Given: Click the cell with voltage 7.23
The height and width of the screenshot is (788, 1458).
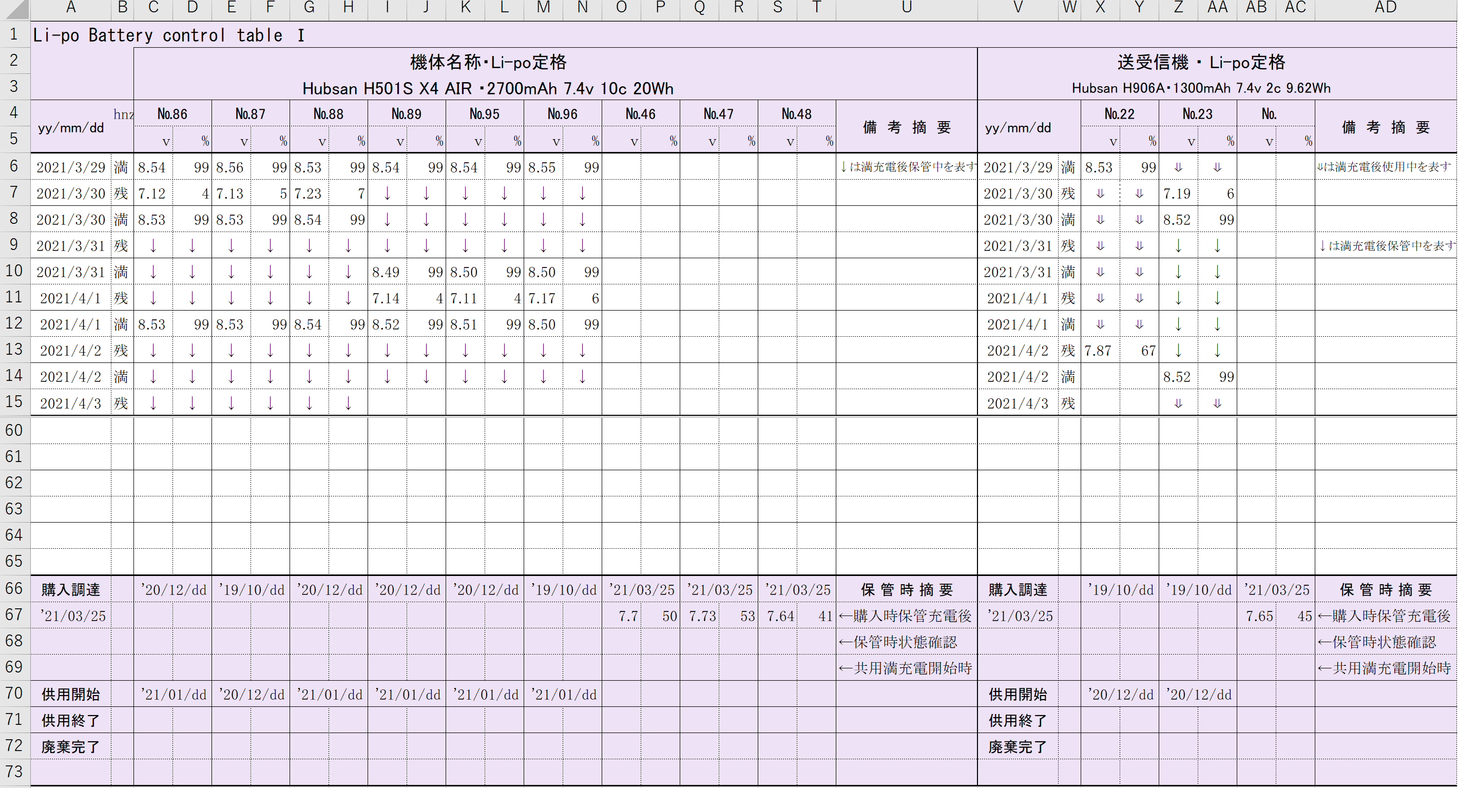Looking at the screenshot, I should coord(309,194).
